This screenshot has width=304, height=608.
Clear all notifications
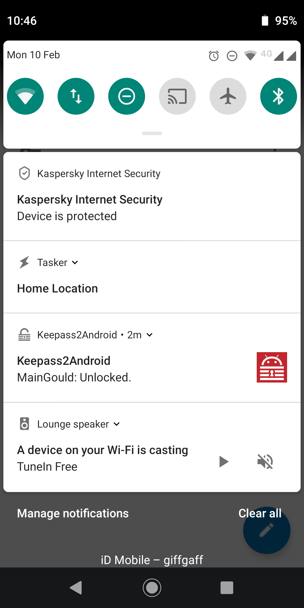coord(260,513)
